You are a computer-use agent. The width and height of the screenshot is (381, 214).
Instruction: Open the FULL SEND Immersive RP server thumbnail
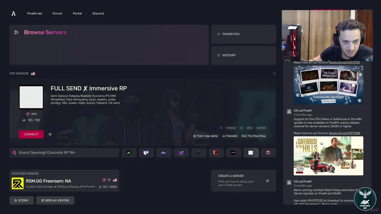click(x=31, y=97)
